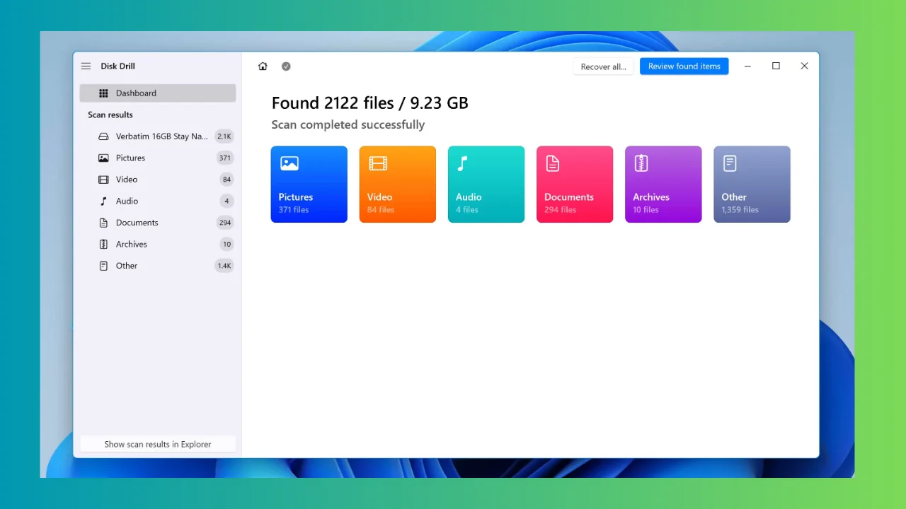Click the Archives zip icon in sidebar
Image resolution: width=906 pixels, height=509 pixels.
click(103, 245)
